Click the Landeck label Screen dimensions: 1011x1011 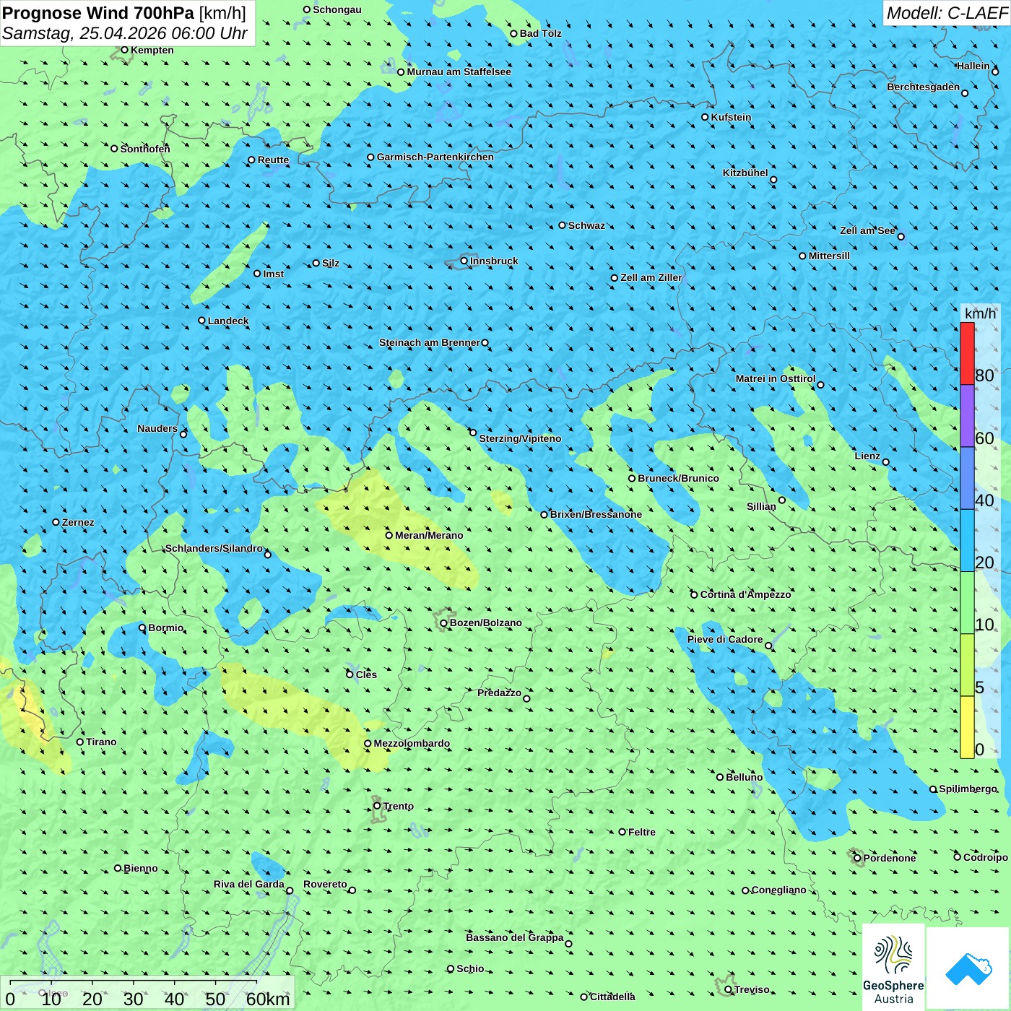(x=228, y=321)
